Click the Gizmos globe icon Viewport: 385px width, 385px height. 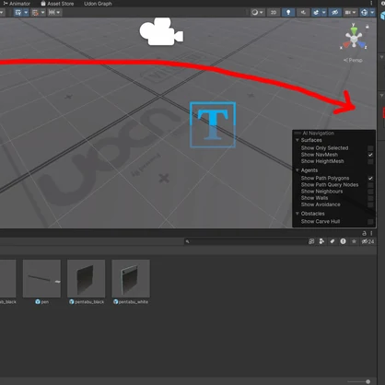(x=365, y=13)
